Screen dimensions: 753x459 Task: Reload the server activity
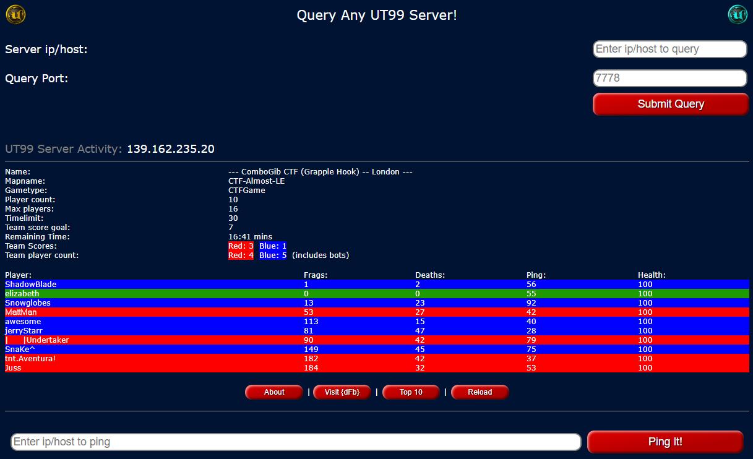pyautogui.click(x=480, y=392)
